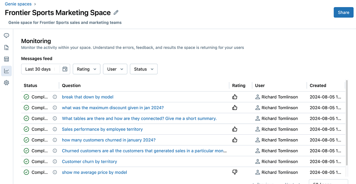Click info icon for 'break that down by model'
Screen dimensions: 356x184
point(55,97)
